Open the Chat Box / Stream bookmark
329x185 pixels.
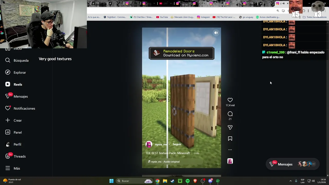click(x=141, y=17)
